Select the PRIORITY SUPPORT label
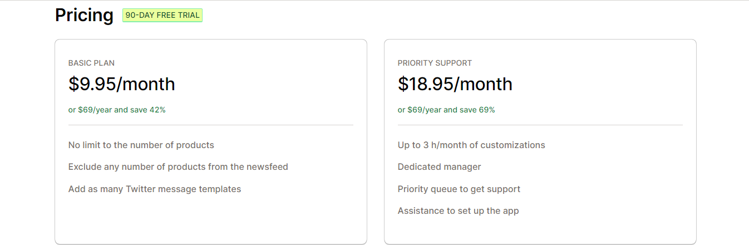Viewport: 749px width, 245px height. pyautogui.click(x=435, y=63)
